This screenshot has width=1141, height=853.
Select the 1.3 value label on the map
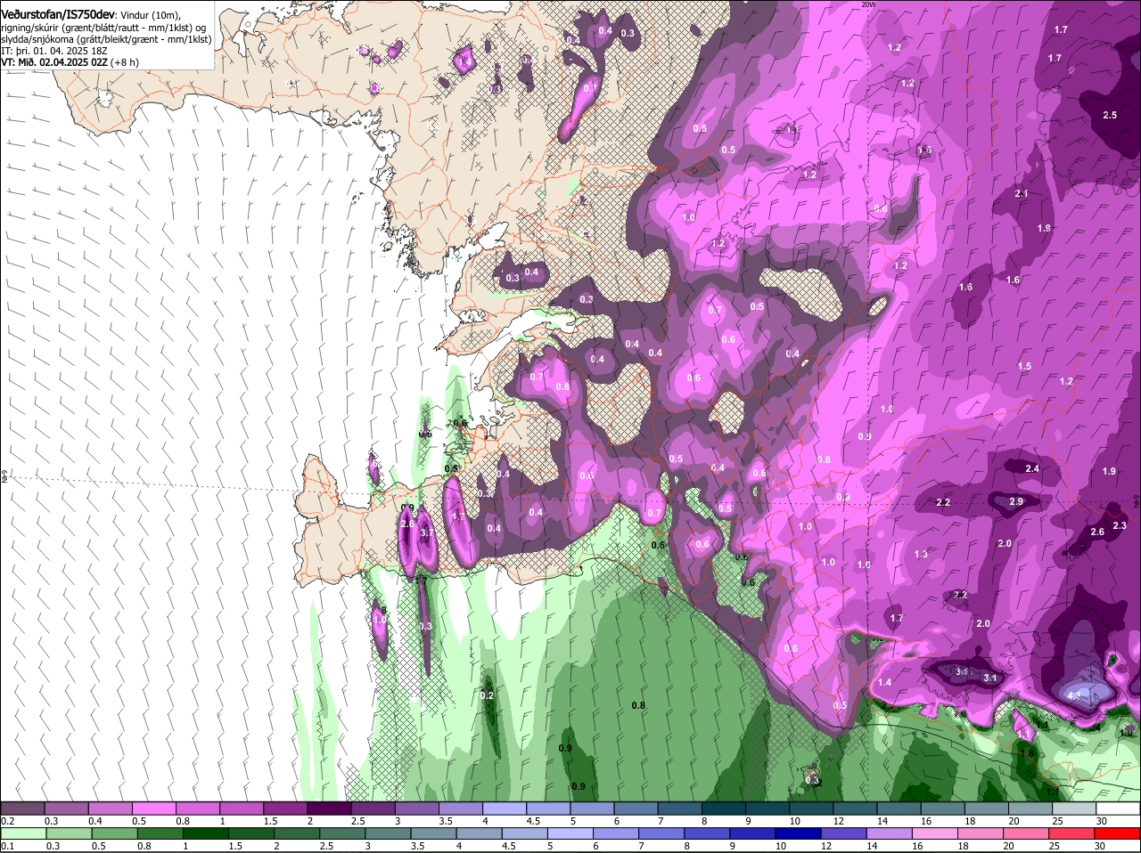point(921,554)
